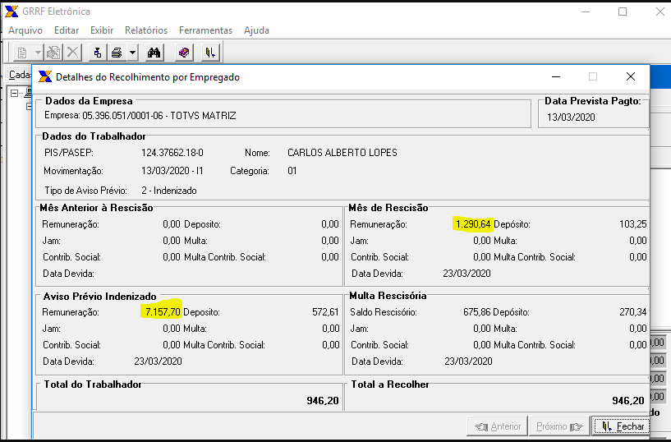Viewport: 671px width, 442px height.
Task: Click highlighted remuneração value 7.157,70
Action: 163,312
